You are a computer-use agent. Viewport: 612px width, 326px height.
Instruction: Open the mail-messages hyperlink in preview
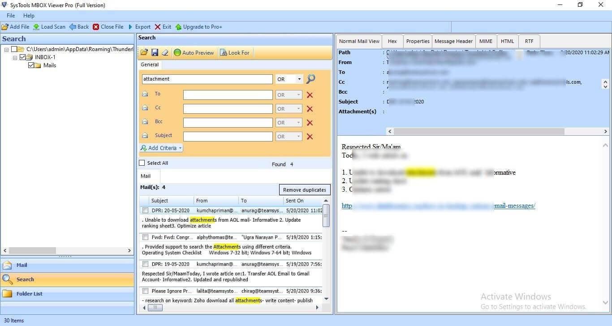click(x=438, y=206)
